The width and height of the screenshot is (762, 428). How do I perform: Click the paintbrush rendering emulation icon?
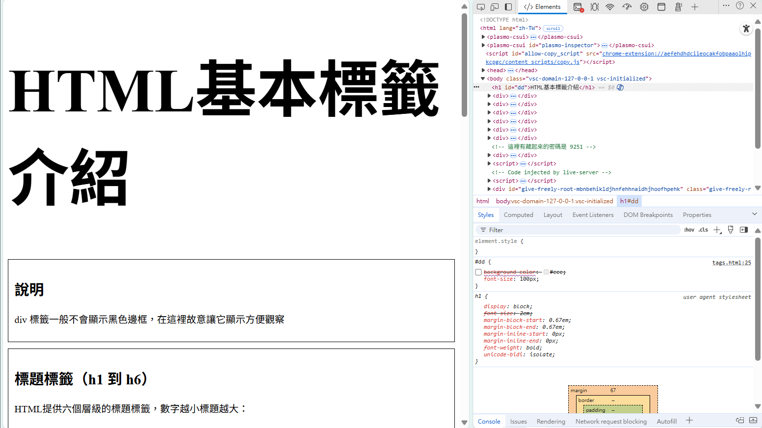[x=731, y=230]
